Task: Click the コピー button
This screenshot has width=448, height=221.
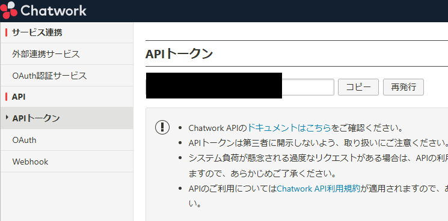Action: click(x=358, y=87)
